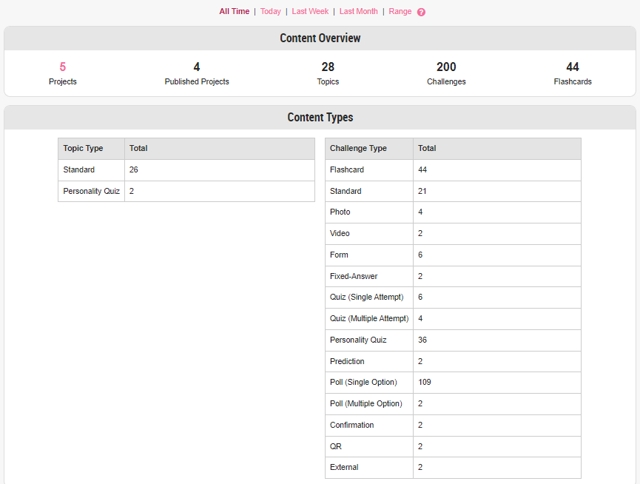
Task: Click the Topics label
Action: [328, 81]
